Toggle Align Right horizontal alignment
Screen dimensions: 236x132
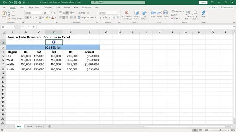point(67,18)
